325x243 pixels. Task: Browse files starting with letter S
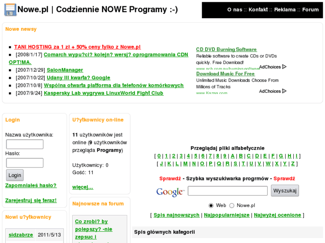[236, 164]
